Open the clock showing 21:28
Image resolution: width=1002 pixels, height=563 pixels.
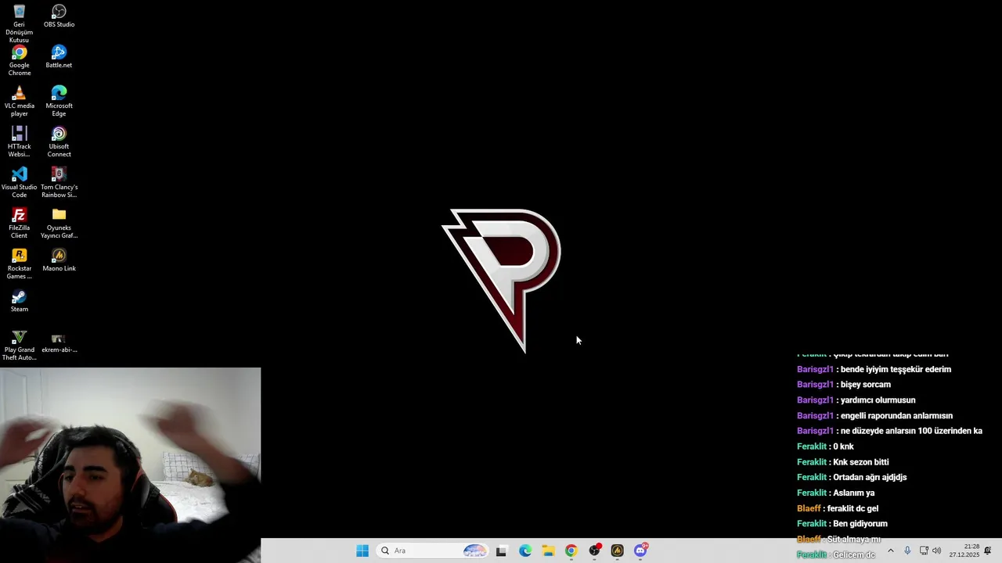(964, 550)
